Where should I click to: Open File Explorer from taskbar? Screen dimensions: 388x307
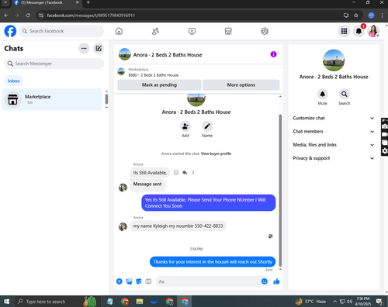pyautogui.click(x=140, y=302)
